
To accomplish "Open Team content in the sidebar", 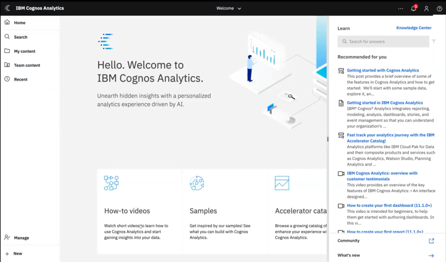I will click(26, 65).
